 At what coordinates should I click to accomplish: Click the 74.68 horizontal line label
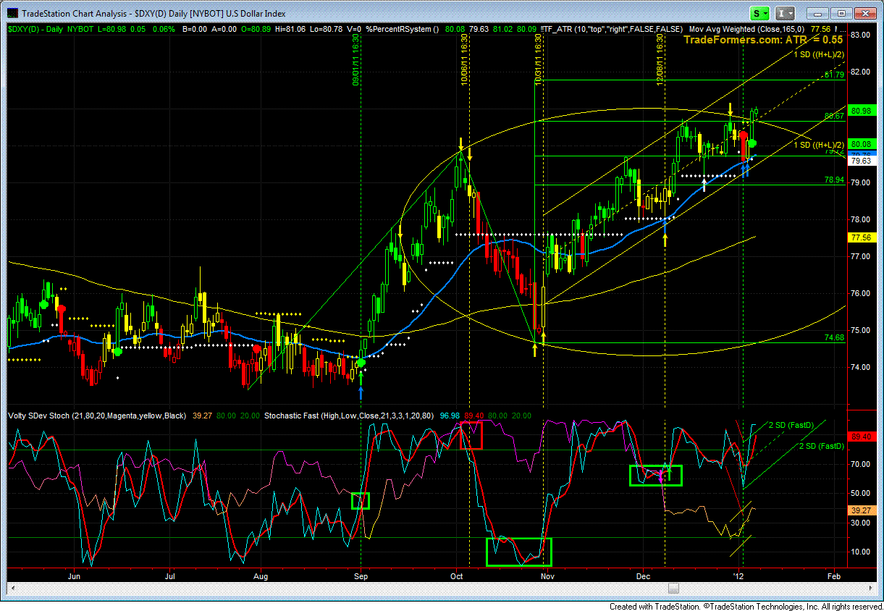835,337
